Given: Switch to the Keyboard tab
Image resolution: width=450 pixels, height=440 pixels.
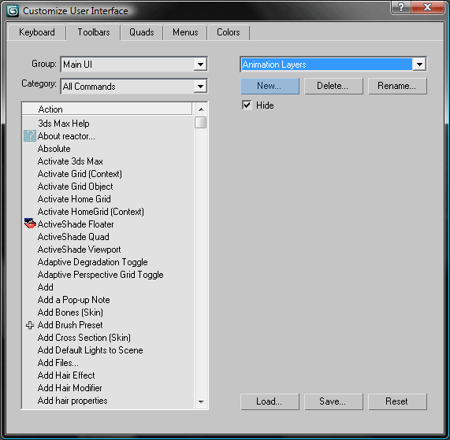Looking at the screenshot, I should tap(37, 32).
